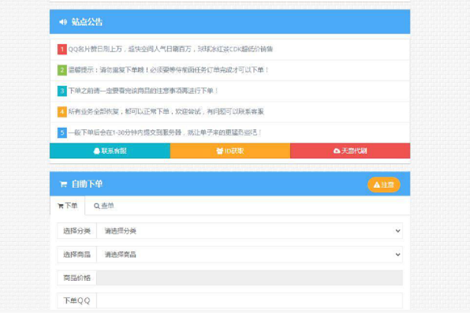
Task: Click the 商品价格 field
Action: coord(250,278)
